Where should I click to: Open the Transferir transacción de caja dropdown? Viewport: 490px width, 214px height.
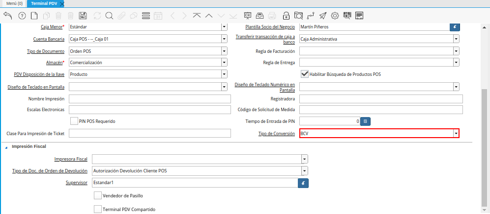tap(456, 39)
